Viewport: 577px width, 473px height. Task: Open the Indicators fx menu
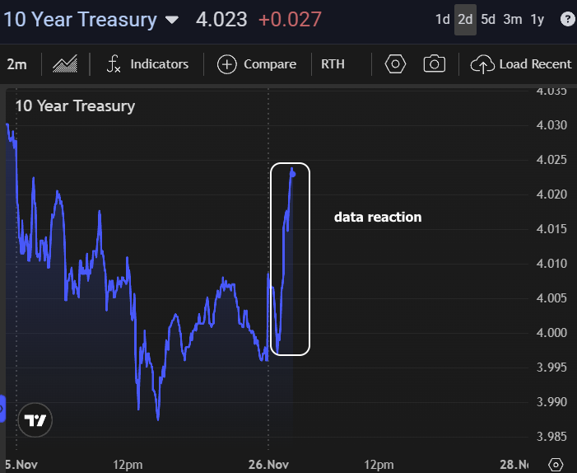coord(148,64)
